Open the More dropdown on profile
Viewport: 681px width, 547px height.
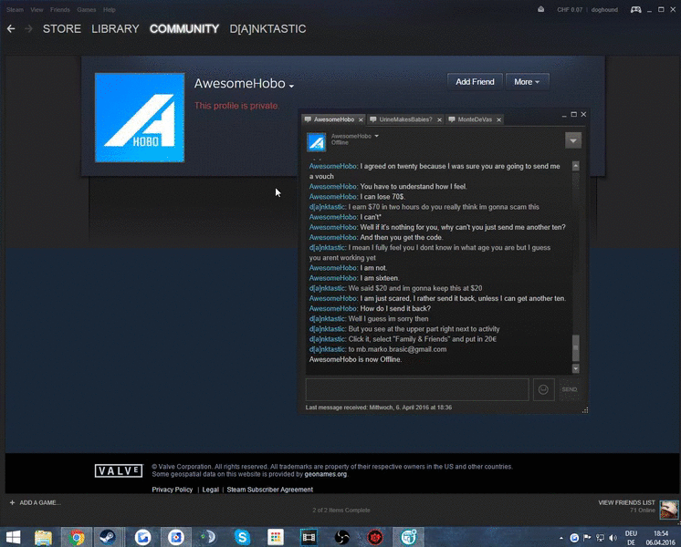(527, 81)
